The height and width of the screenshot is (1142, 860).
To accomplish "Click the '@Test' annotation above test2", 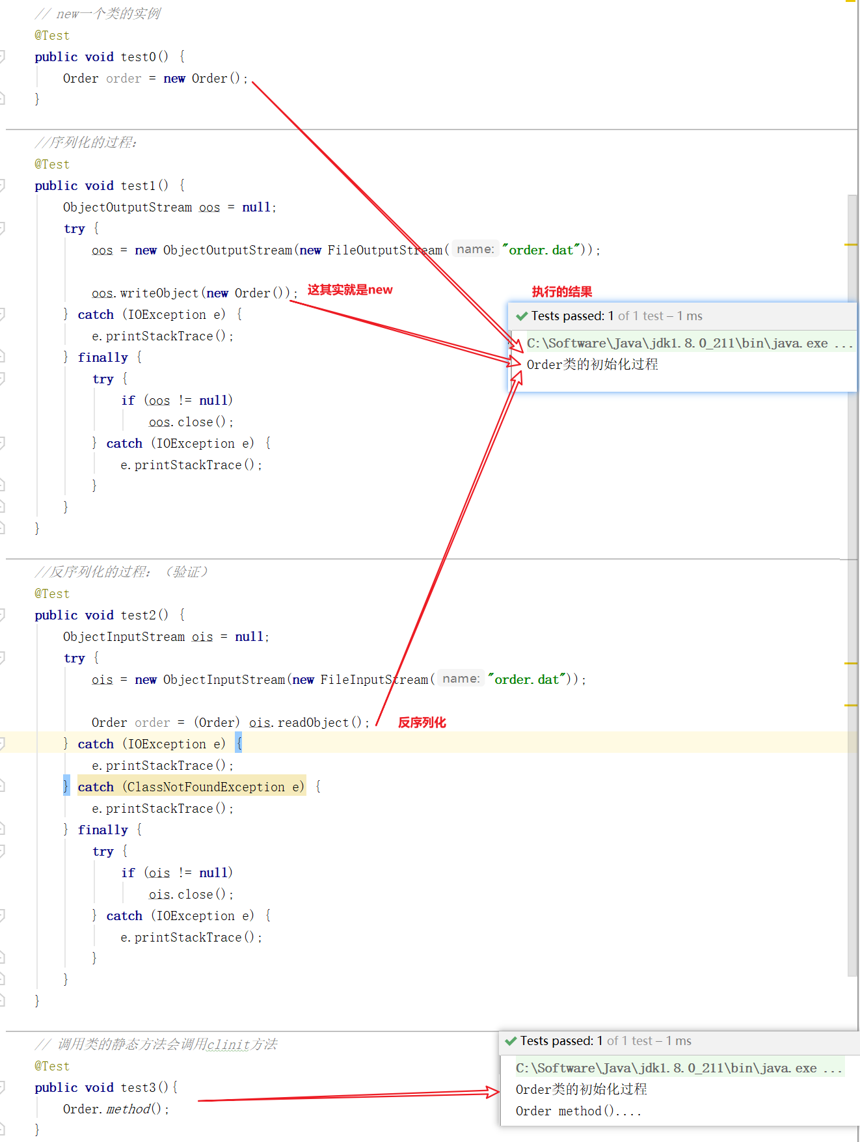I will point(52,593).
